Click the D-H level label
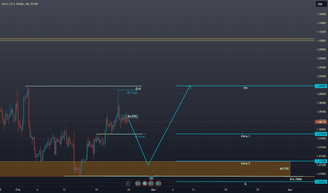This screenshot has width=328, height=193. [138, 89]
